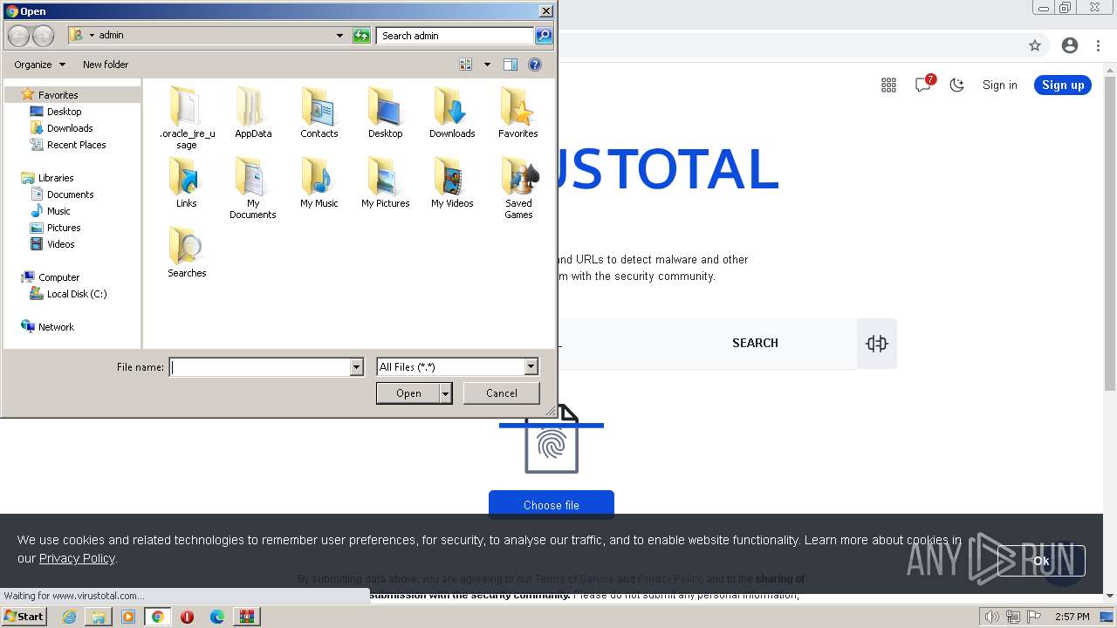The height and width of the screenshot is (628, 1117).
Task: Click the Open button
Action: click(408, 393)
